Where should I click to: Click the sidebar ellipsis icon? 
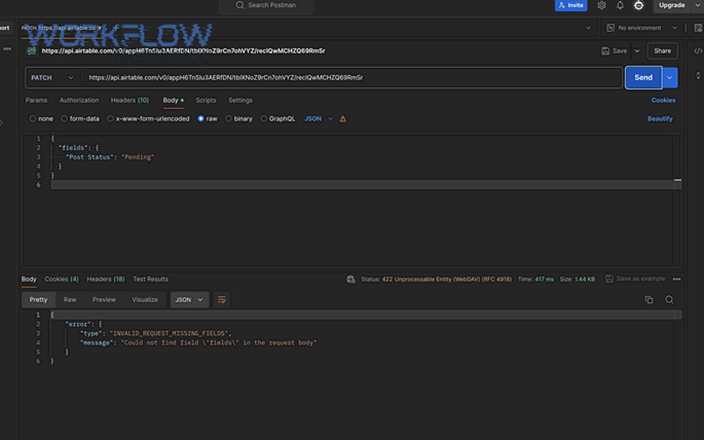(7, 49)
